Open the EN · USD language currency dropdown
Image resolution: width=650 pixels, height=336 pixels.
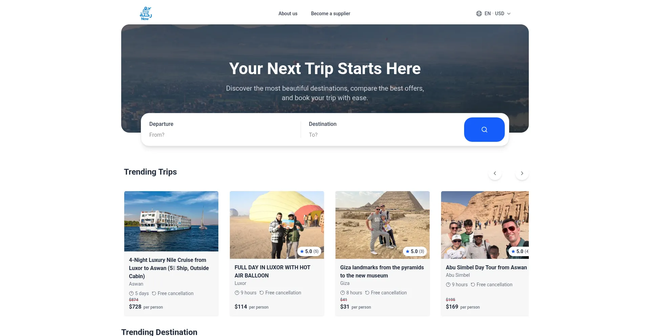click(494, 14)
